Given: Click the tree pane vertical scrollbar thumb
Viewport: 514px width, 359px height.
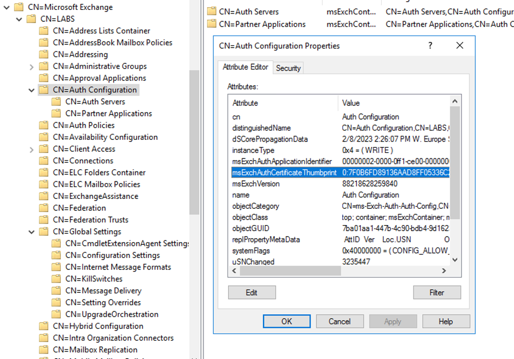Looking at the screenshot, I should point(194,142).
